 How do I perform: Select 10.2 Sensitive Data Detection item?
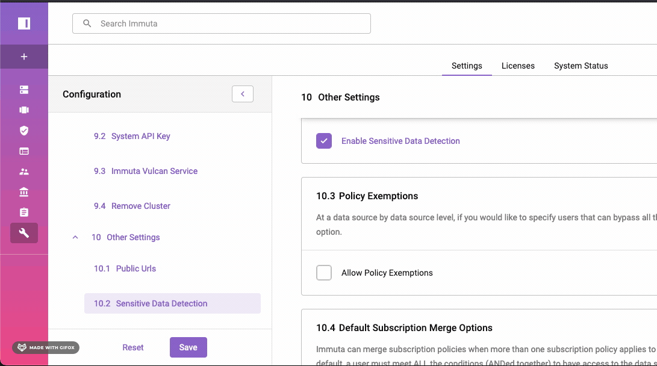tap(172, 303)
